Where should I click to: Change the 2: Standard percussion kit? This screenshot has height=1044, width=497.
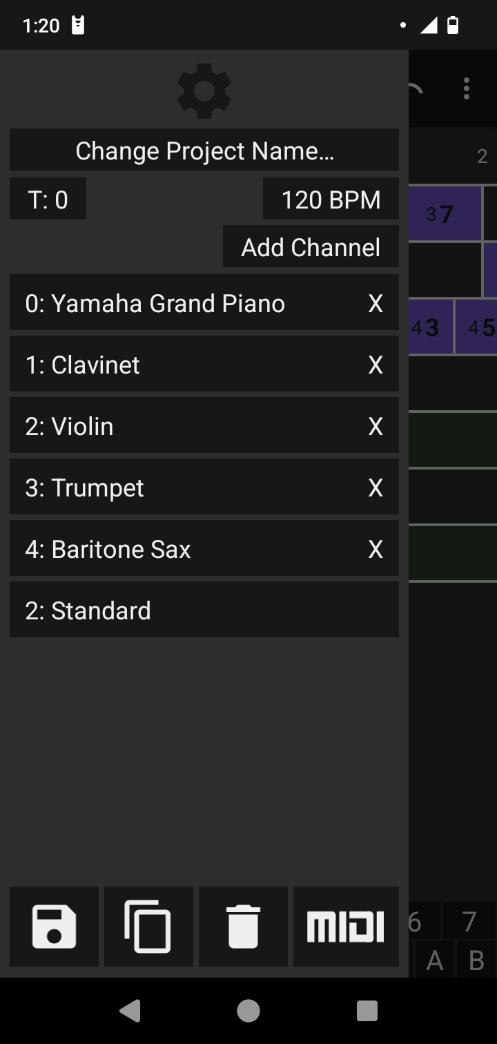pyautogui.click(x=204, y=610)
